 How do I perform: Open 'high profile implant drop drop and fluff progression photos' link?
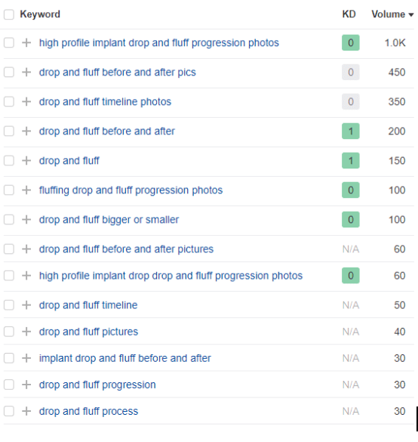171,276
